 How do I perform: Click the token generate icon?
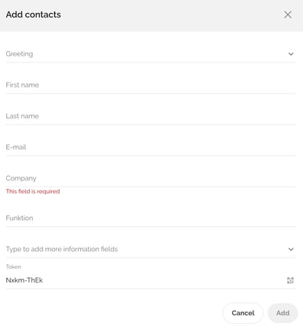point(290,280)
